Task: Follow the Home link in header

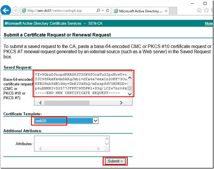Action: tap(209, 23)
